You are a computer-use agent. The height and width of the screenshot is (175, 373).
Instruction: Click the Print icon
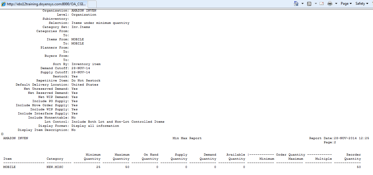(330, 4)
